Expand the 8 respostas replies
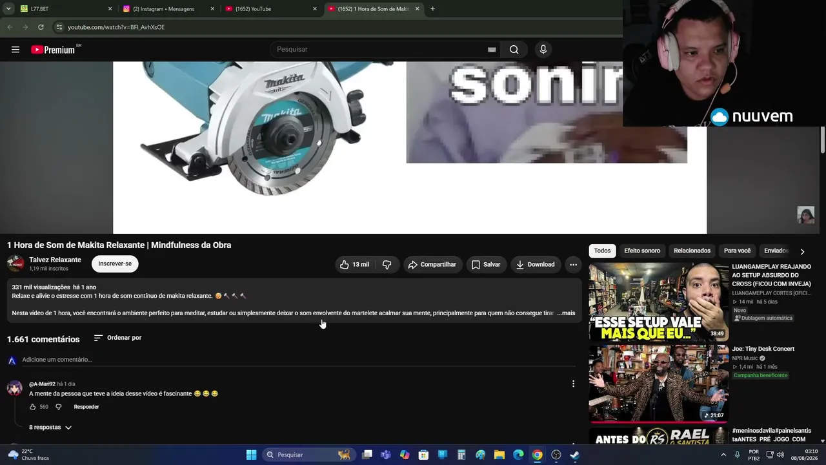This screenshot has width=826, height=465. (50, 428)
